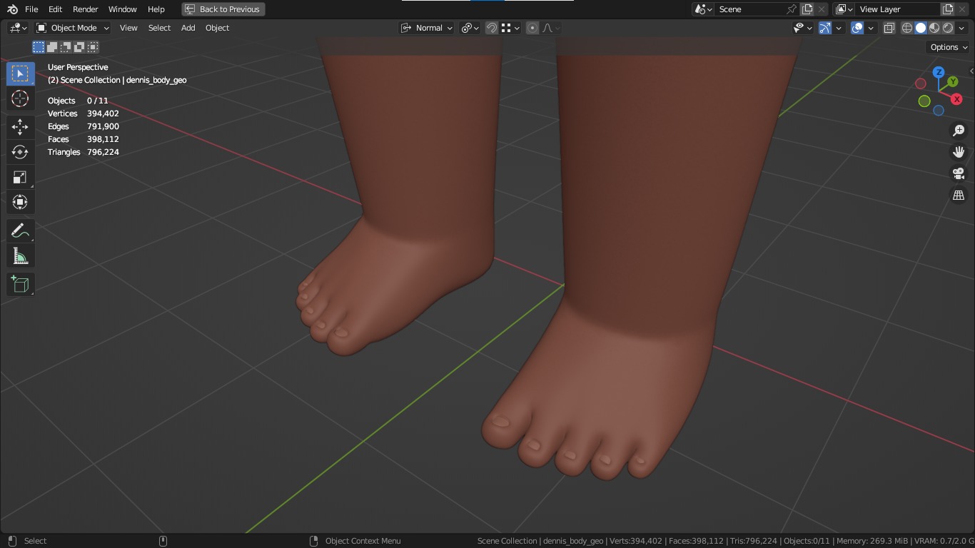
Task: Expand gizmo options dropdown arrow
Action: click(839, 28)
